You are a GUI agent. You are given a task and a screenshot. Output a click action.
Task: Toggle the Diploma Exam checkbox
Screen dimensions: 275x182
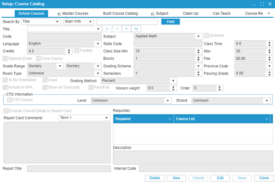coord(6,58)
